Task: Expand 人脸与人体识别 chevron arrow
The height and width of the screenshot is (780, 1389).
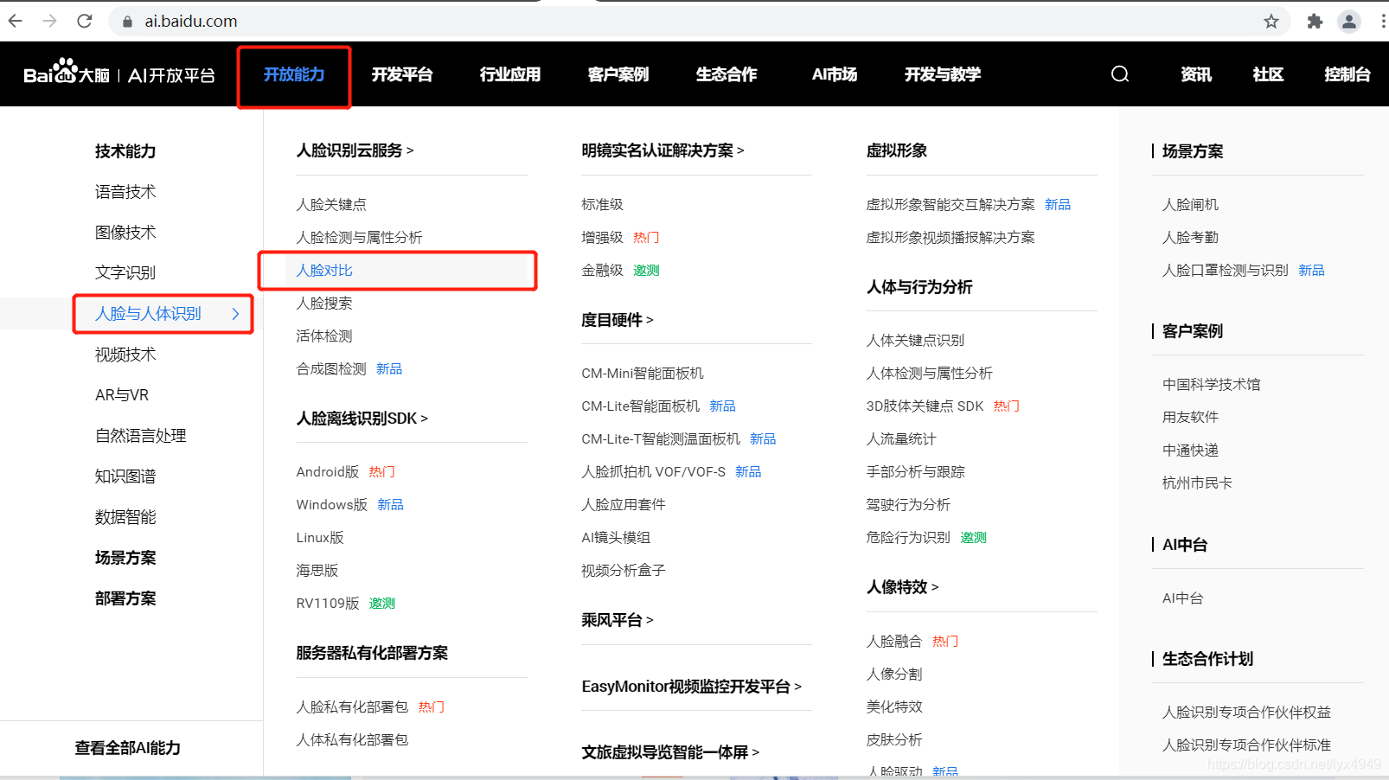Action: [x=235, y=314]
